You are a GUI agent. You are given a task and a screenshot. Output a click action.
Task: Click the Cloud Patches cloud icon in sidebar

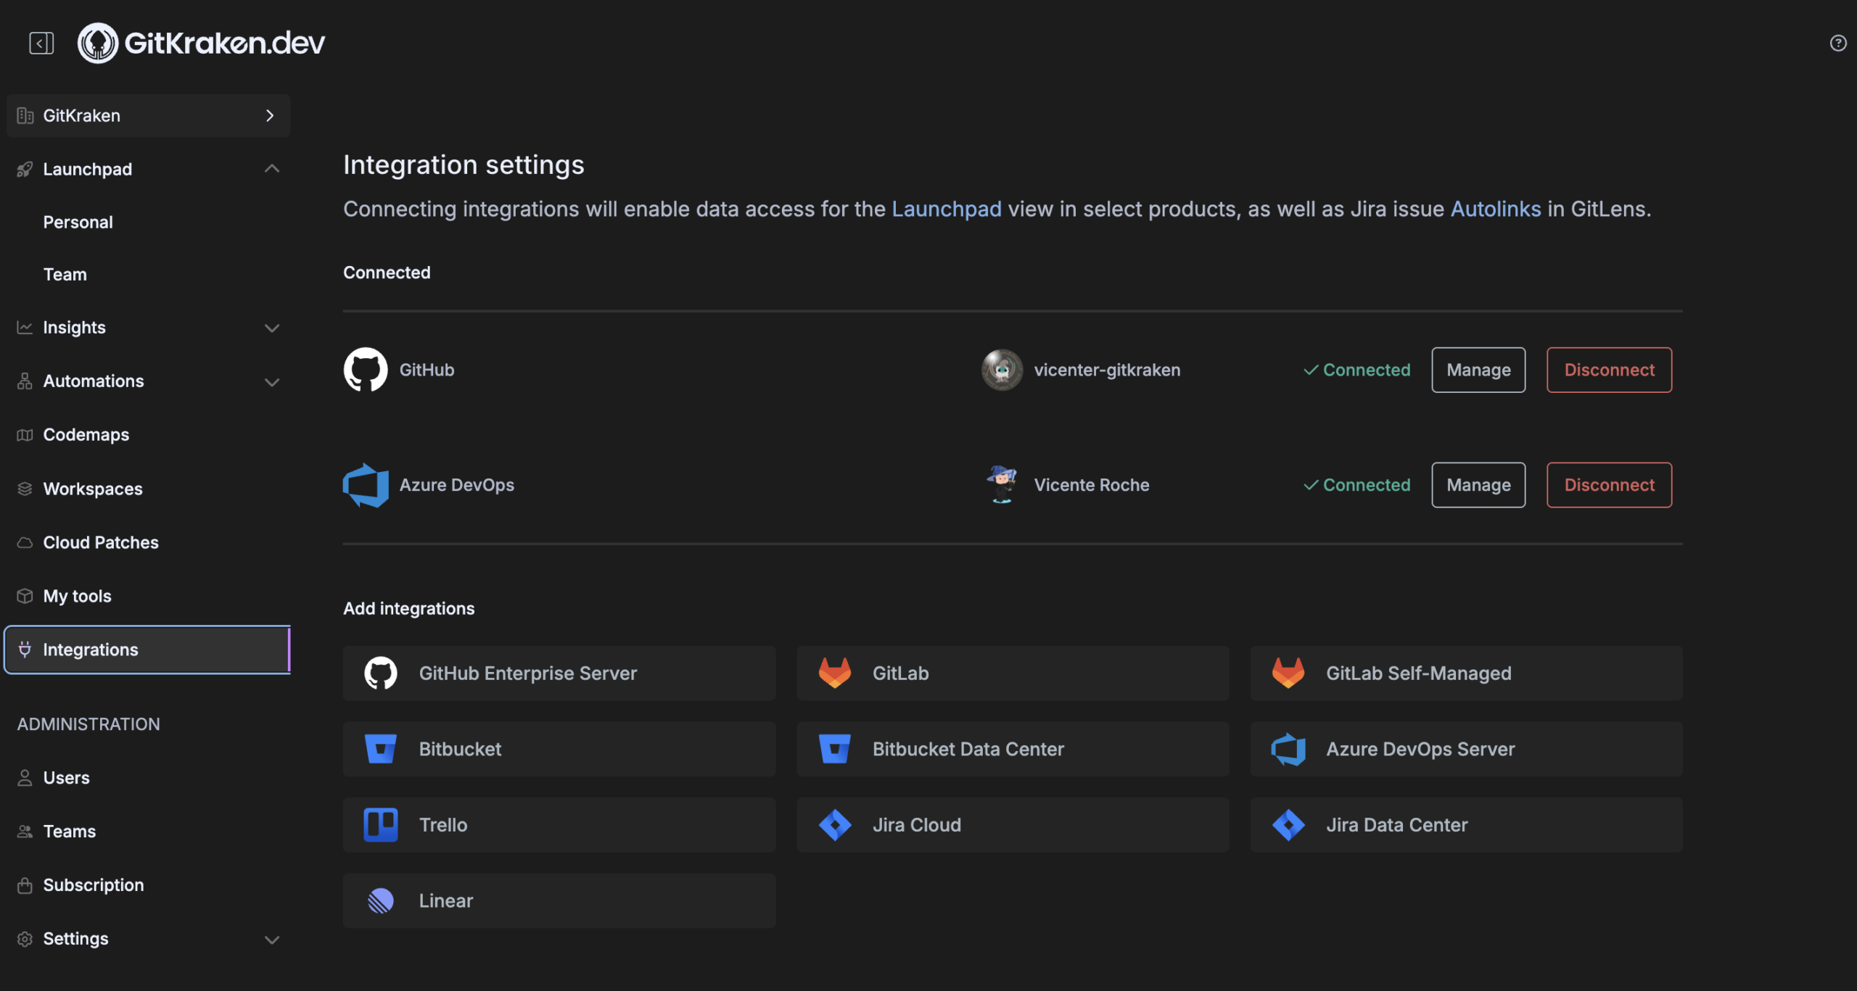(x=25, y=542)
